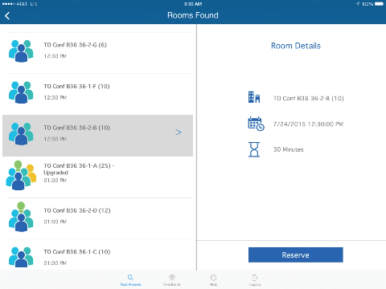
Task: Select room TO Conf B36 36-2-B (10) in list
Action: [97, 136]
